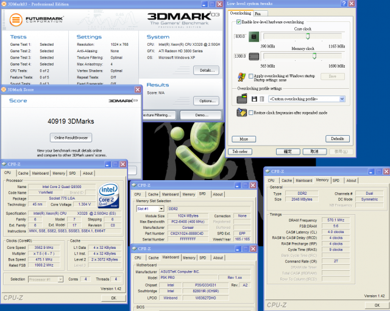Click the Memory clock slider handle

pyautogui.click(x=314, y=56)
